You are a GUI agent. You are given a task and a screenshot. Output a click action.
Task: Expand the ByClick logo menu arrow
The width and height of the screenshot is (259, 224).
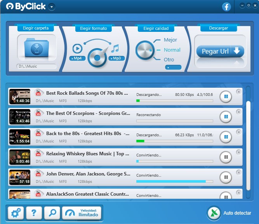[x=52, y=7]
